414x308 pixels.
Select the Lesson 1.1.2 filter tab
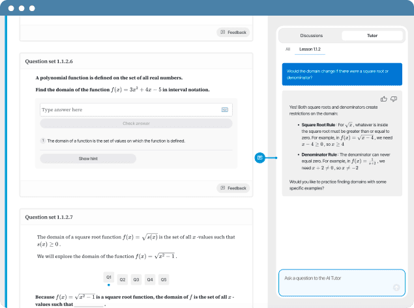[x=310, y=49]
